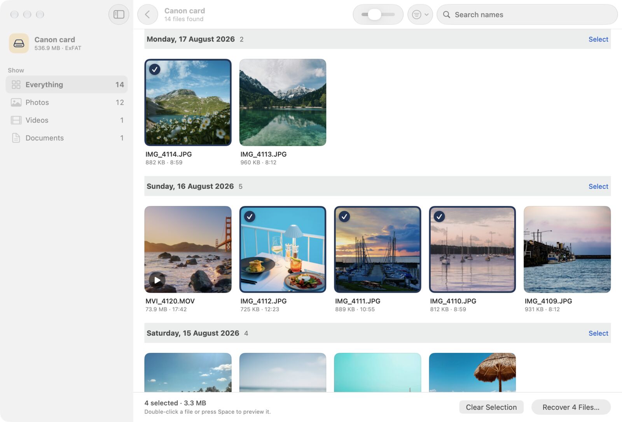Image resolution: width=622 pixels, height=422 pixels.
Task: Clear the current selection
Action: click(x=491, y=407)
